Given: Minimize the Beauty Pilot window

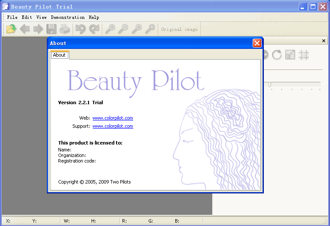Looking at the screenshot, I should pos(302,7).
